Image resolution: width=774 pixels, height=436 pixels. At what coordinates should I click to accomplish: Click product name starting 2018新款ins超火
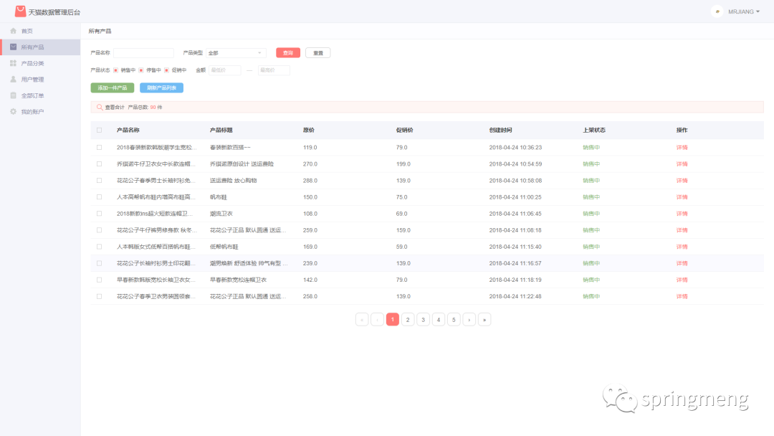click(x=155, y=213)
